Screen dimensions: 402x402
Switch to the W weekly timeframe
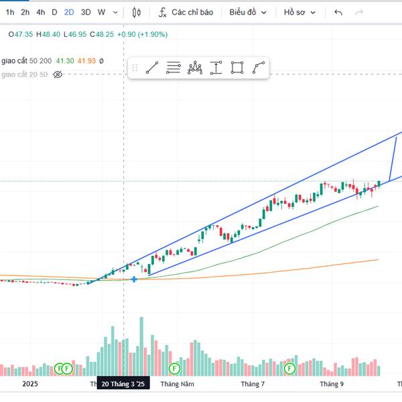[x=101, y=12]
